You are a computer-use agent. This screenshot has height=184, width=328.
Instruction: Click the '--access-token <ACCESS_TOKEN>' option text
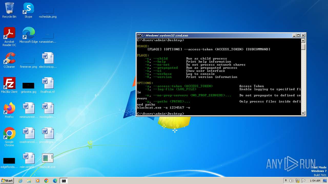coord(183,86)
